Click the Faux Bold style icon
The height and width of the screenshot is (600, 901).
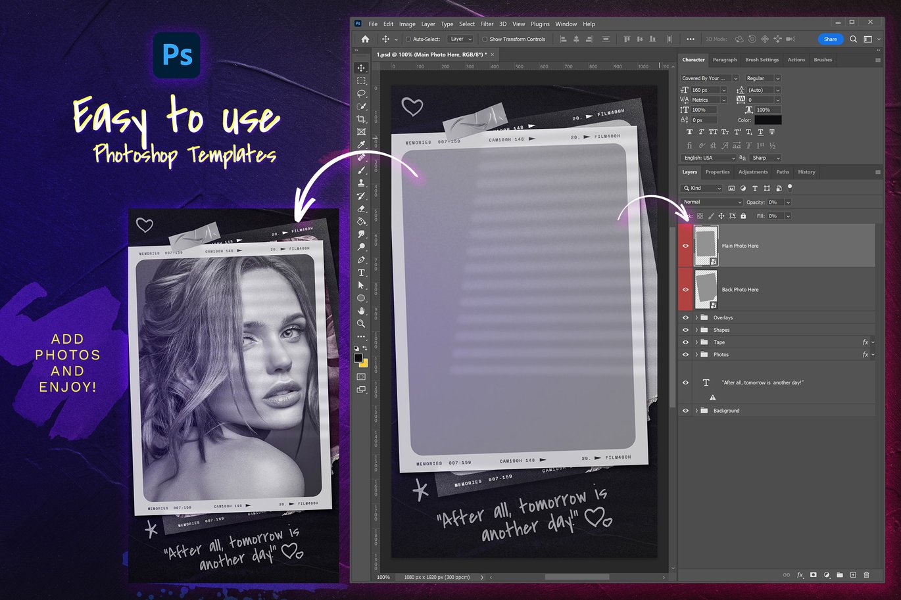(689, 132)
